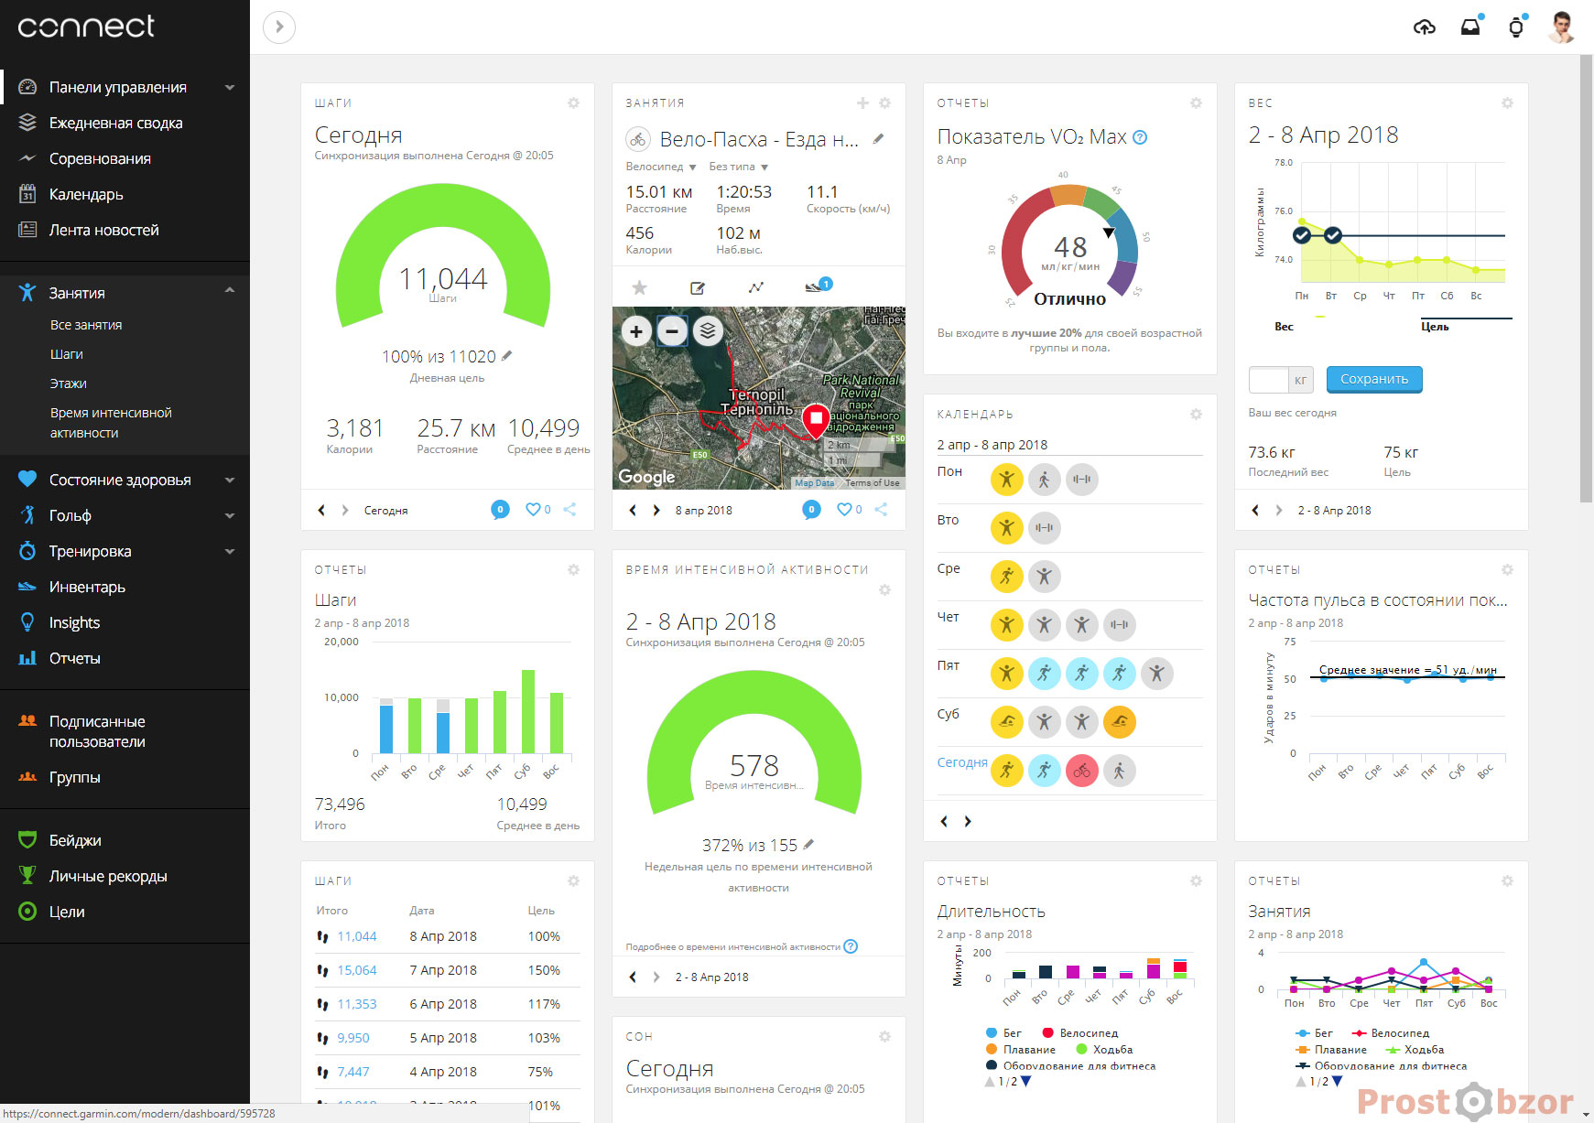Open Календарь from the sidebar
This screenshot has height=1123, width=1594.
[x=86, y=194]
